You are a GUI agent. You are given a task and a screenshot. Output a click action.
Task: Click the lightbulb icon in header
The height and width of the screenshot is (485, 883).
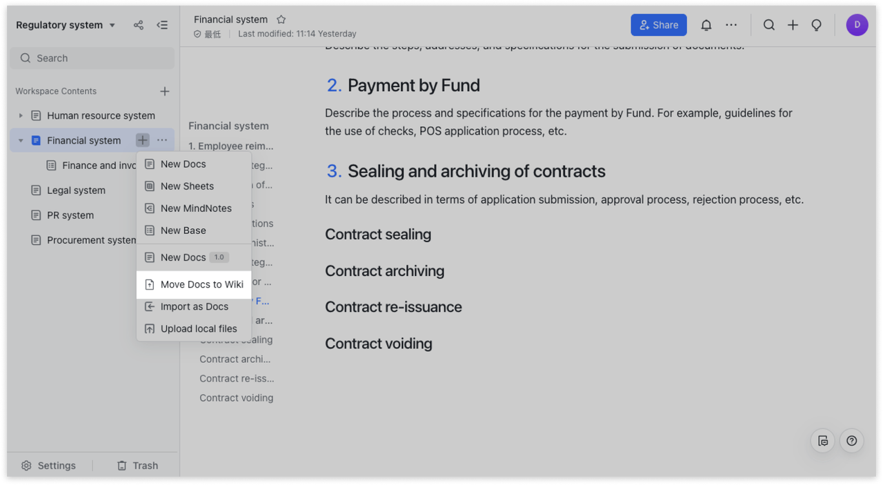816,25
